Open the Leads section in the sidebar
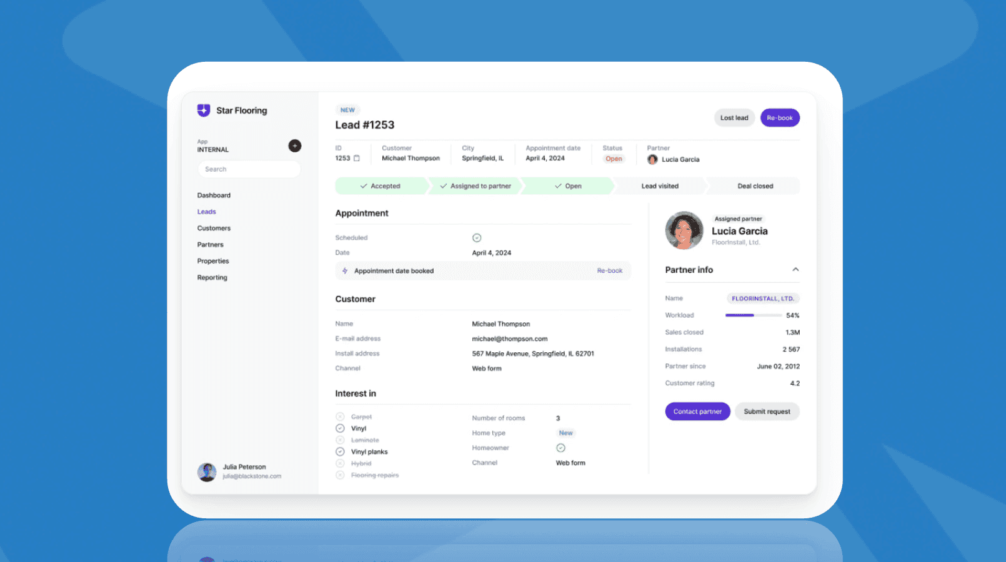1006x562 pixels. pyautogui.click(x=206, y=211)
